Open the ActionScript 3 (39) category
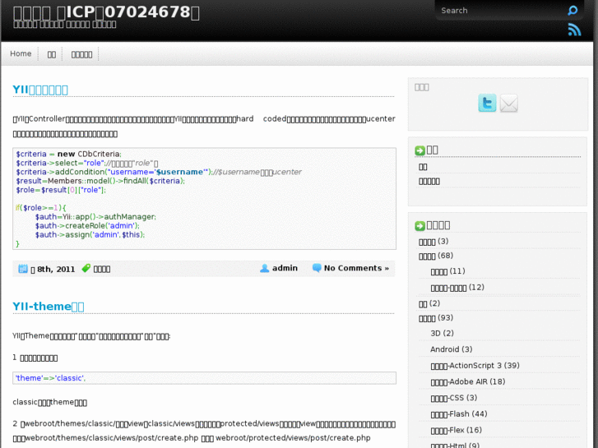This screenshot has width=598, height=448. 475,366
